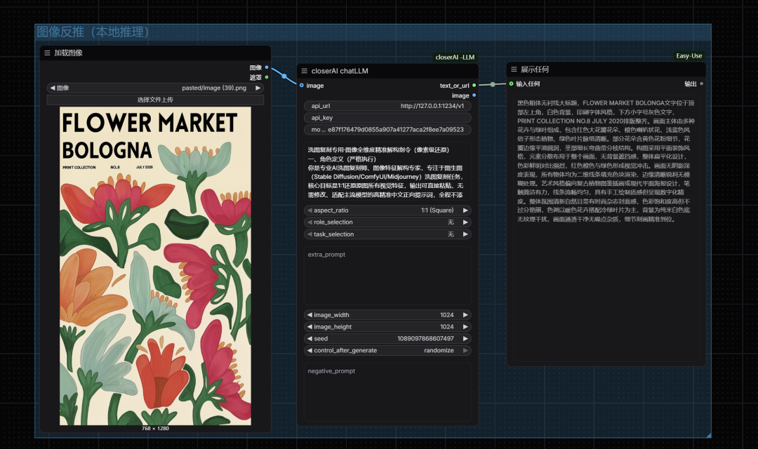
Task: Decrease seed value with its left arrow
Action: (x=310, y=339)
